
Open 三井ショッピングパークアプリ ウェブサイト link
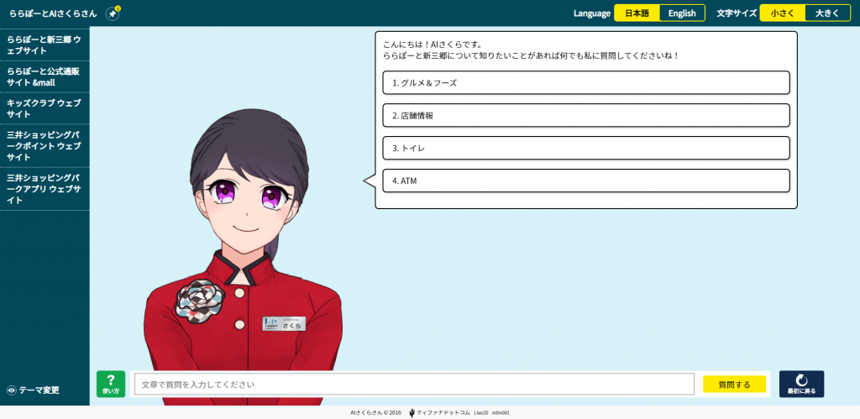[x=45, y=189]
